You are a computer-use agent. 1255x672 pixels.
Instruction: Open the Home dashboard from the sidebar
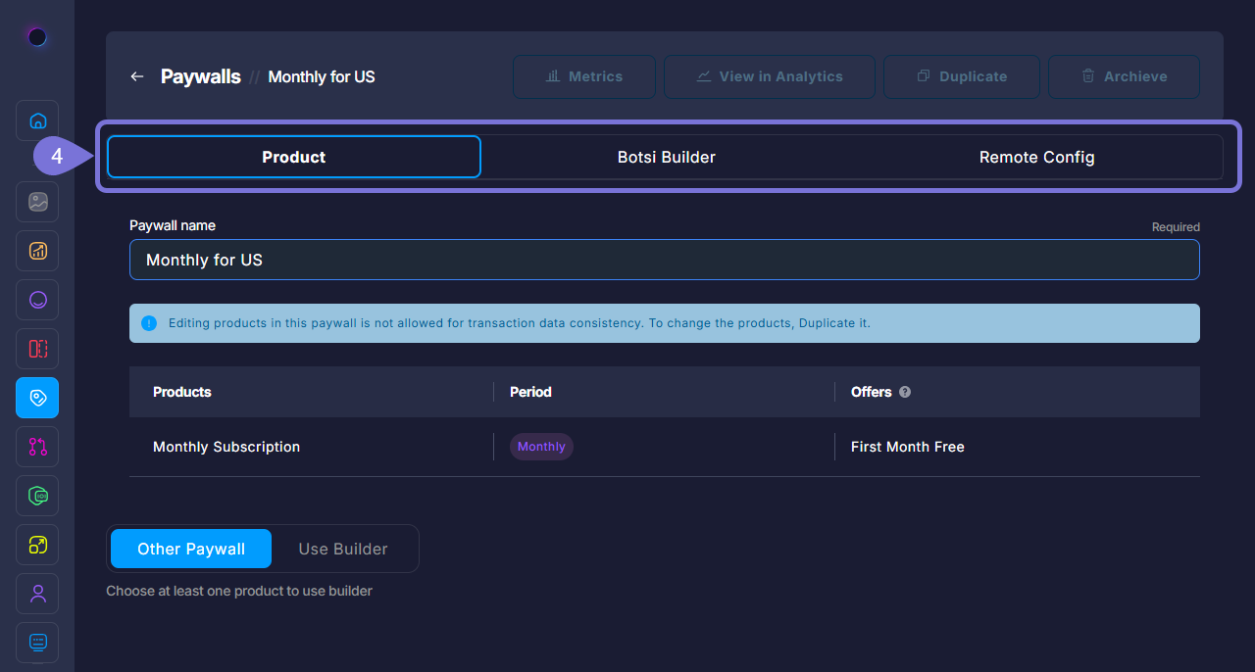[x=36, y=120]
